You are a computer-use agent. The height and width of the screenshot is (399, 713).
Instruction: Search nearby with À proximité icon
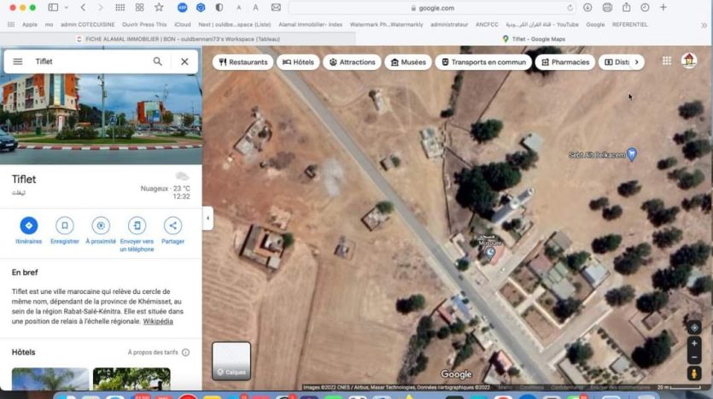tap(101, 226)
